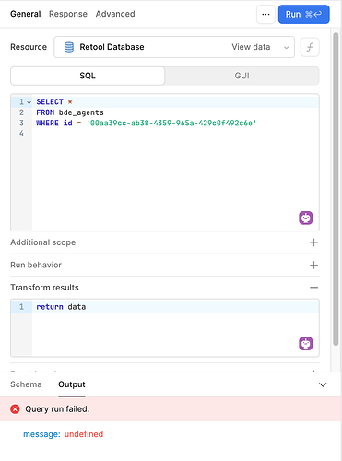Toggle the fx dynamic resource icon
Viewport: 342px width, 461px height.
pyautogui.click(x=310, y=47)
